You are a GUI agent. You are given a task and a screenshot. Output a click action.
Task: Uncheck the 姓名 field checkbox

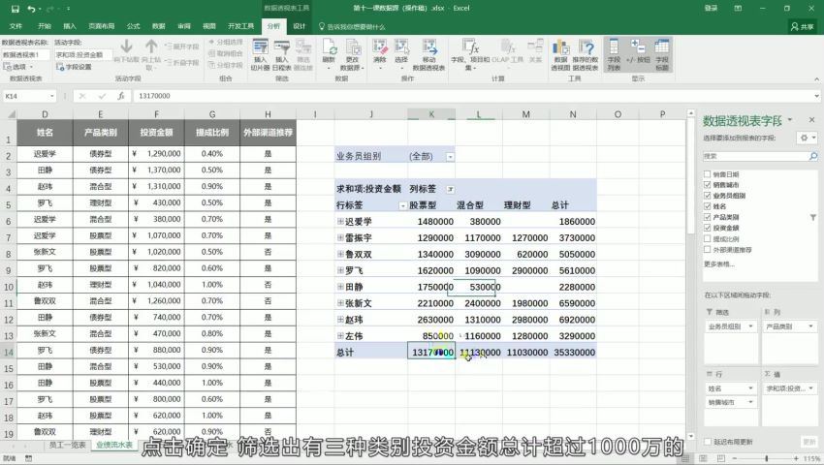click(708, 206)
